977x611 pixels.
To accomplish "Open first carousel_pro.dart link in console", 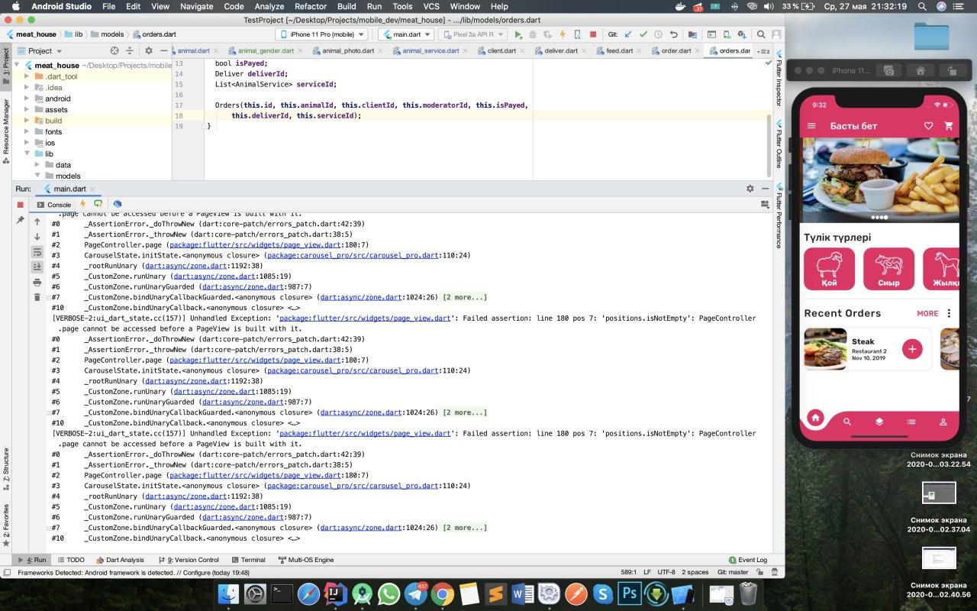I will pos(353,256).
